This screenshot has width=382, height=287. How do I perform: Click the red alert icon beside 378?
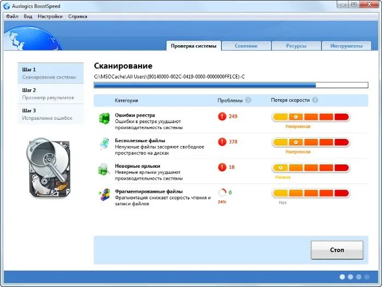(222, 142)
